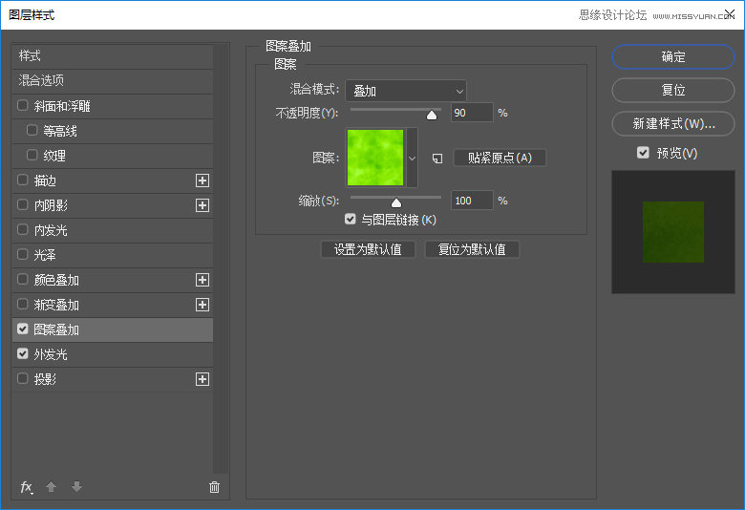Enable the 投影 checkbox
This screenshot has width=745, height=510.
click(x=22, y=378)
